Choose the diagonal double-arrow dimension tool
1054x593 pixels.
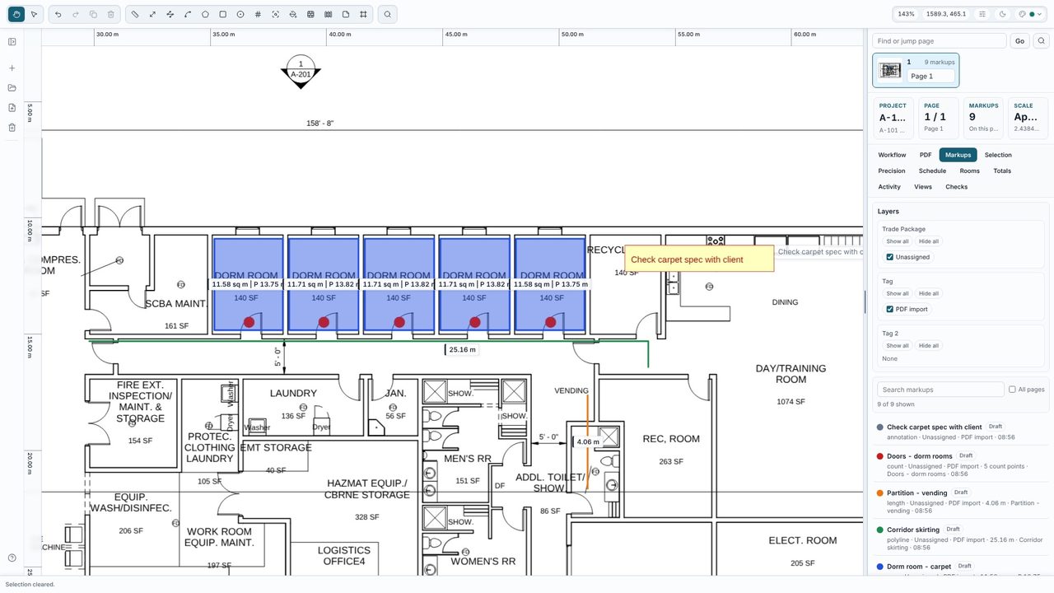click(x=153, y=14)
